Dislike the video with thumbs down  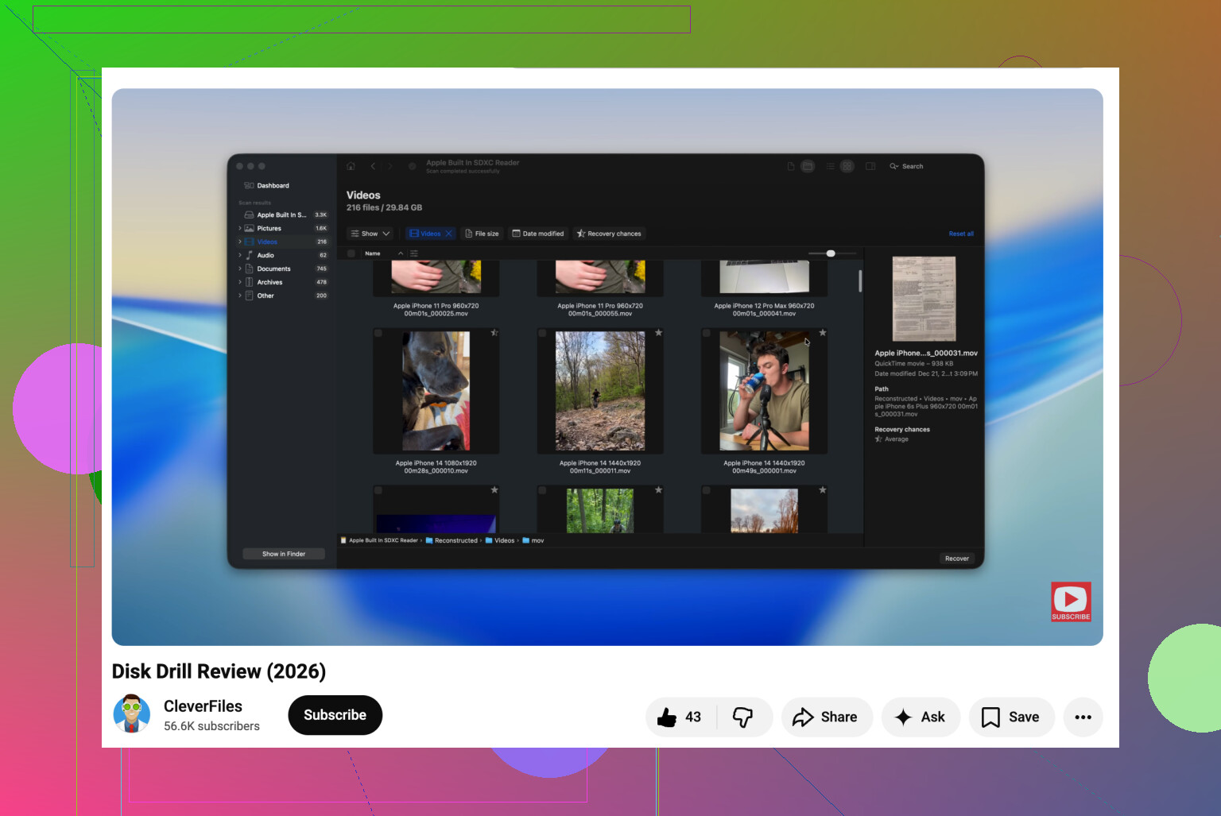[x=743, y=717]
